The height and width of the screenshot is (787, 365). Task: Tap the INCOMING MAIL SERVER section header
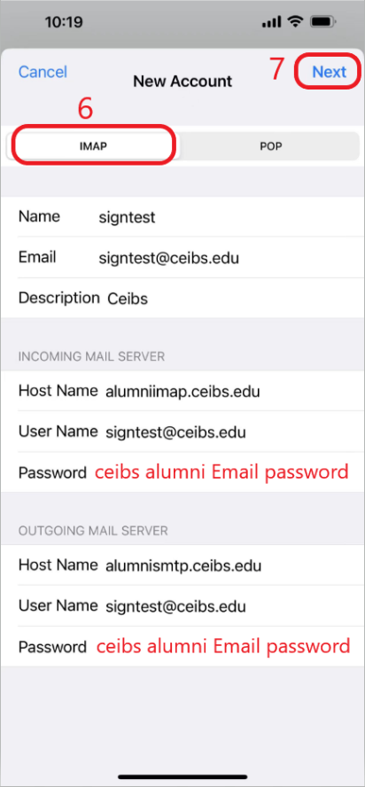click(x=92, y=357)
